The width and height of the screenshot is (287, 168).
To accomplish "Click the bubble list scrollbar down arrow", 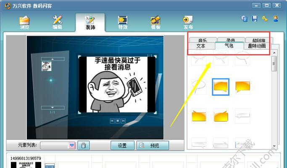I will (274, 146).
